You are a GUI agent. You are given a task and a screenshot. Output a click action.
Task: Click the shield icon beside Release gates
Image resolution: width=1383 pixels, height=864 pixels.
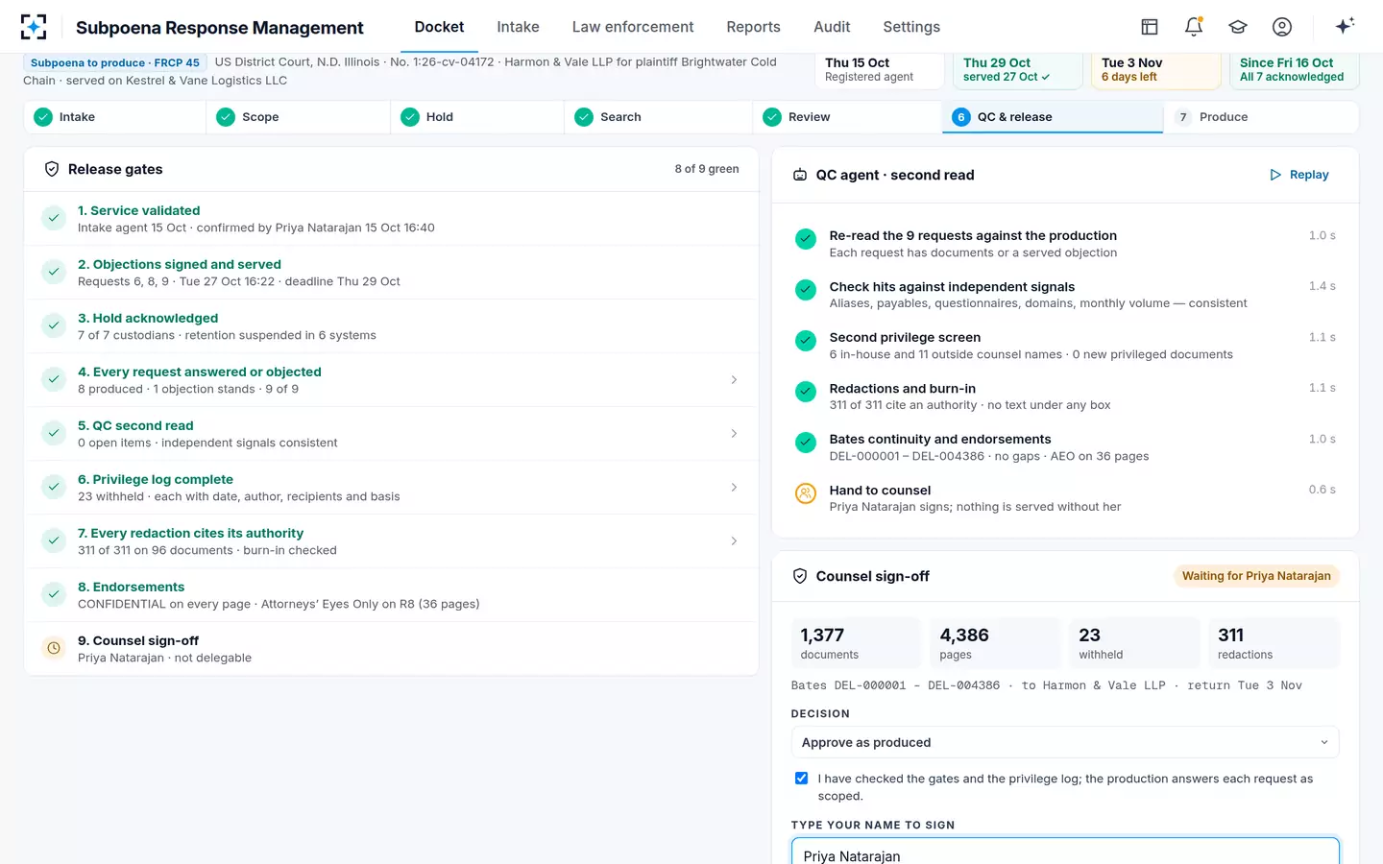[52, 169]
